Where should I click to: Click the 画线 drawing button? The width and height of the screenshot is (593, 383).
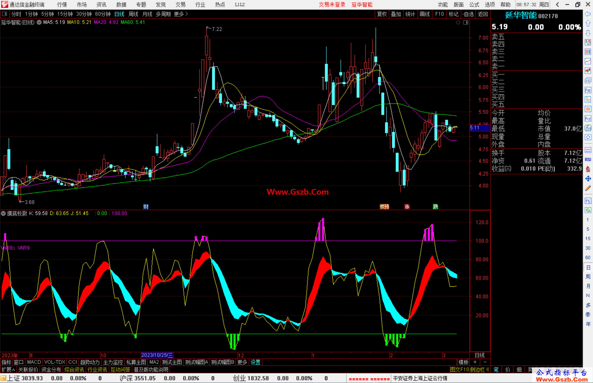pyautogui.click(x=425, y=14)
